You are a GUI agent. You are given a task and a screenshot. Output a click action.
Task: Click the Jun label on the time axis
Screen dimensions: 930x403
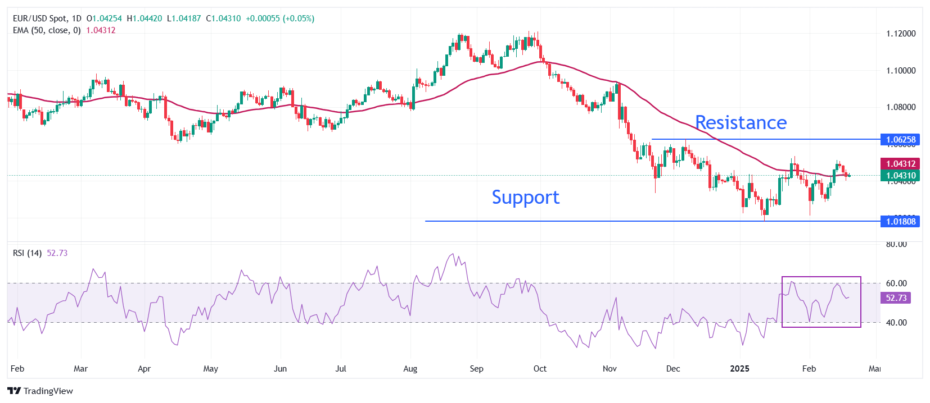(280, 369)
